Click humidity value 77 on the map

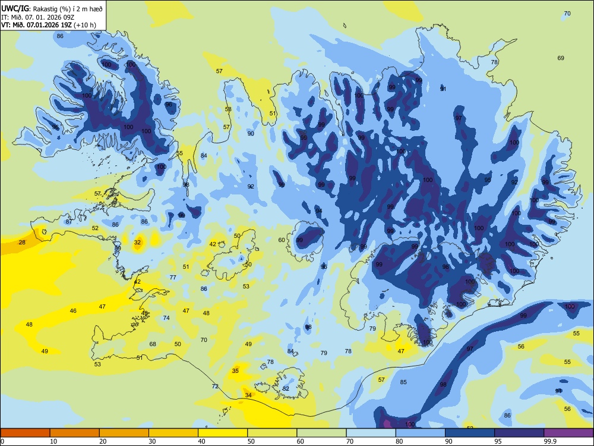(x=173, y=278)
